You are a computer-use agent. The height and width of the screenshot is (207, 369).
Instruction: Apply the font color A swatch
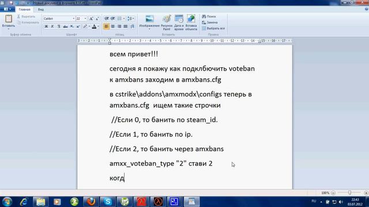94,26
